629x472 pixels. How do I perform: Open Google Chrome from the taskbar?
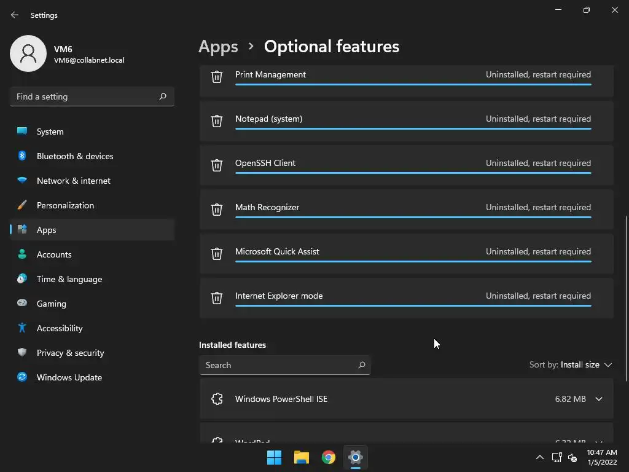coord(329,457)
